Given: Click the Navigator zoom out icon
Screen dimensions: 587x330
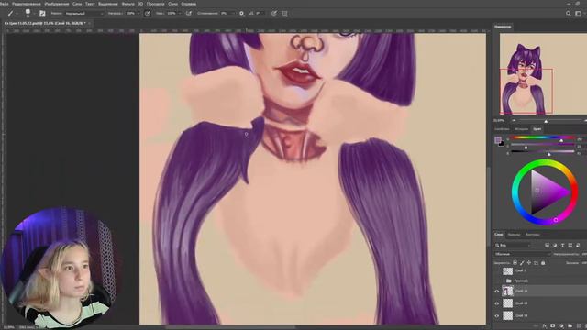Looking at the screenshot, I should click(514, 121).
